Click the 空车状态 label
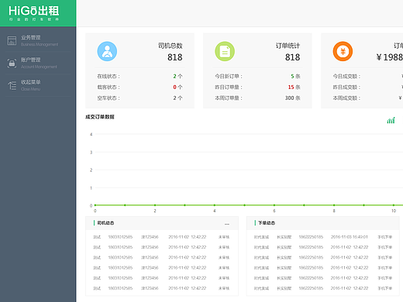Screen dimensions: 403x302 pyautogui.click(x=108, y=98)
